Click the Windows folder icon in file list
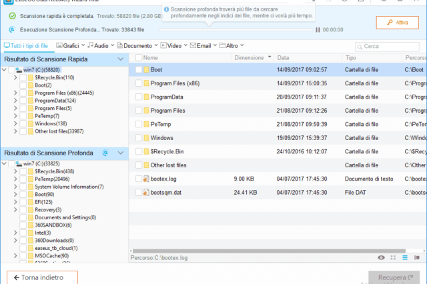The height and width of the screenshot is (284, 427). (146, 137)
